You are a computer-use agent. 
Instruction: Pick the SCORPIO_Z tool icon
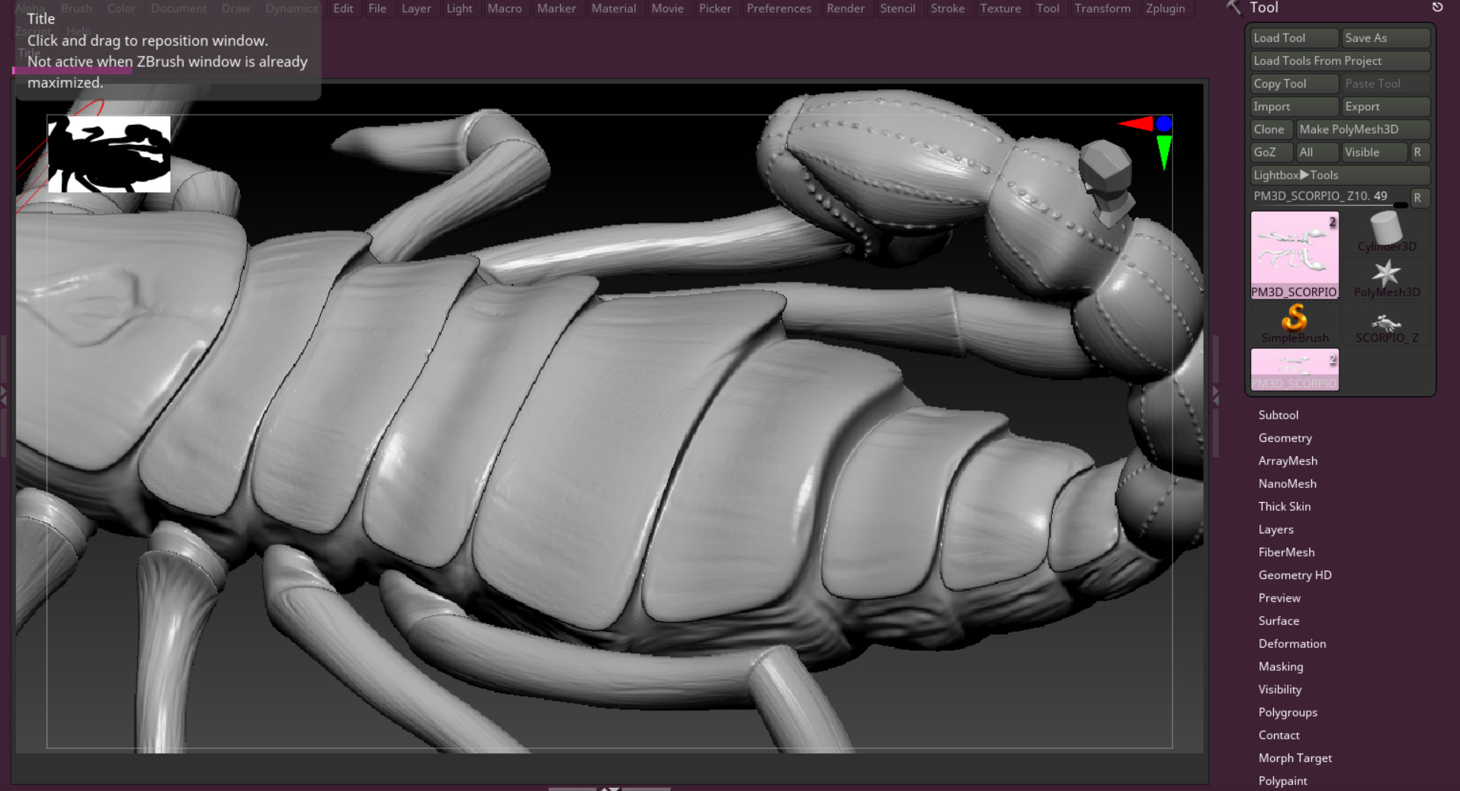coord(1387,324)
